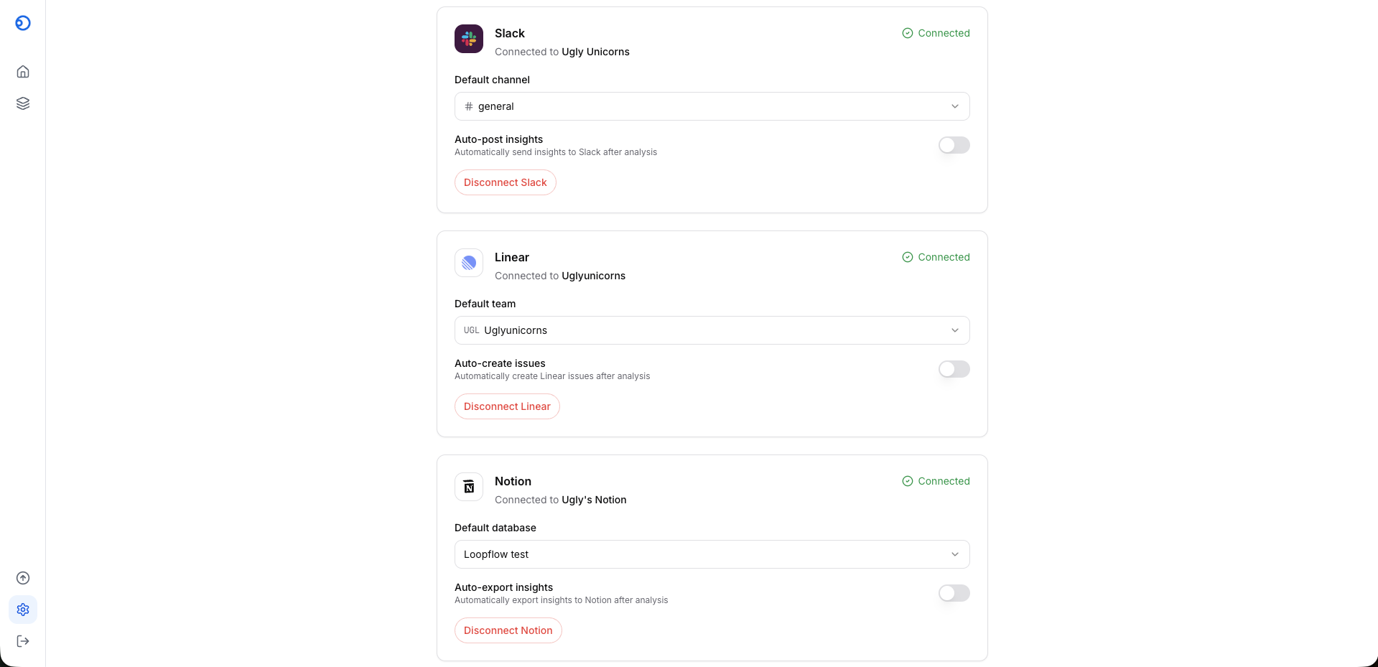The width and height of the screenshot is (1378, 667).
Task: Select the Loopflow test database field
Action: tap(712, 554)
